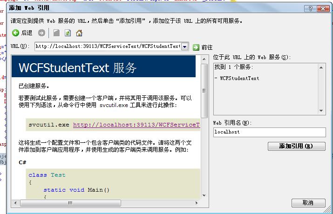Click the static void Main() code line
The height and width of the screenshot is (214, 333).
tap(76, 190)
